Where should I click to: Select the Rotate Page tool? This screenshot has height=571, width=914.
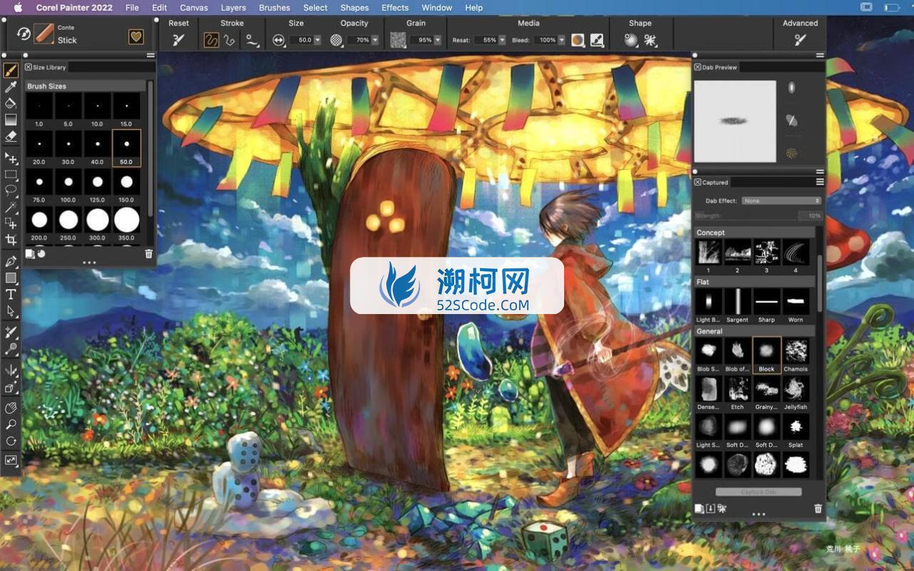point(11,441)
